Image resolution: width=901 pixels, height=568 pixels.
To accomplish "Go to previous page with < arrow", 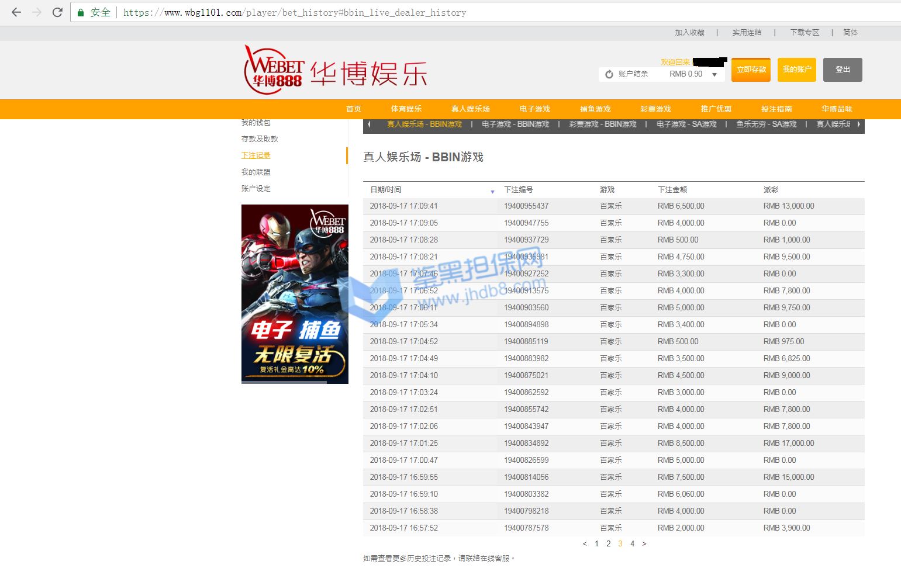I will [585, 544].
